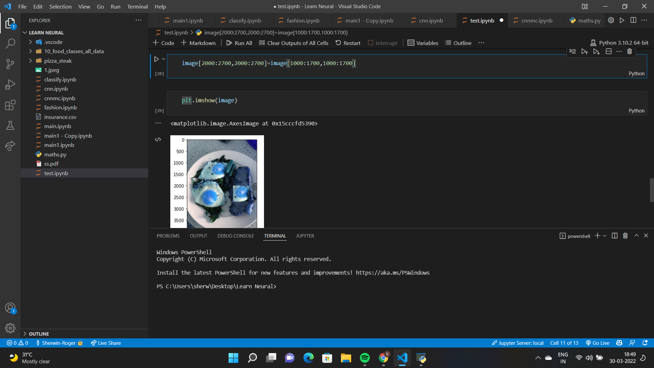This screenshot has height=368, width=654.
Task: Click Run All in the notebook toolbar
Action: click(239, 43)
